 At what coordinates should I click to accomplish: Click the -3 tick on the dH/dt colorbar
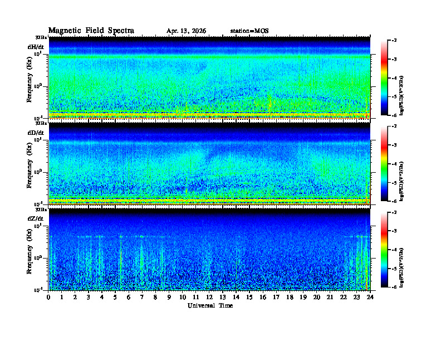[x=394, y=60]
